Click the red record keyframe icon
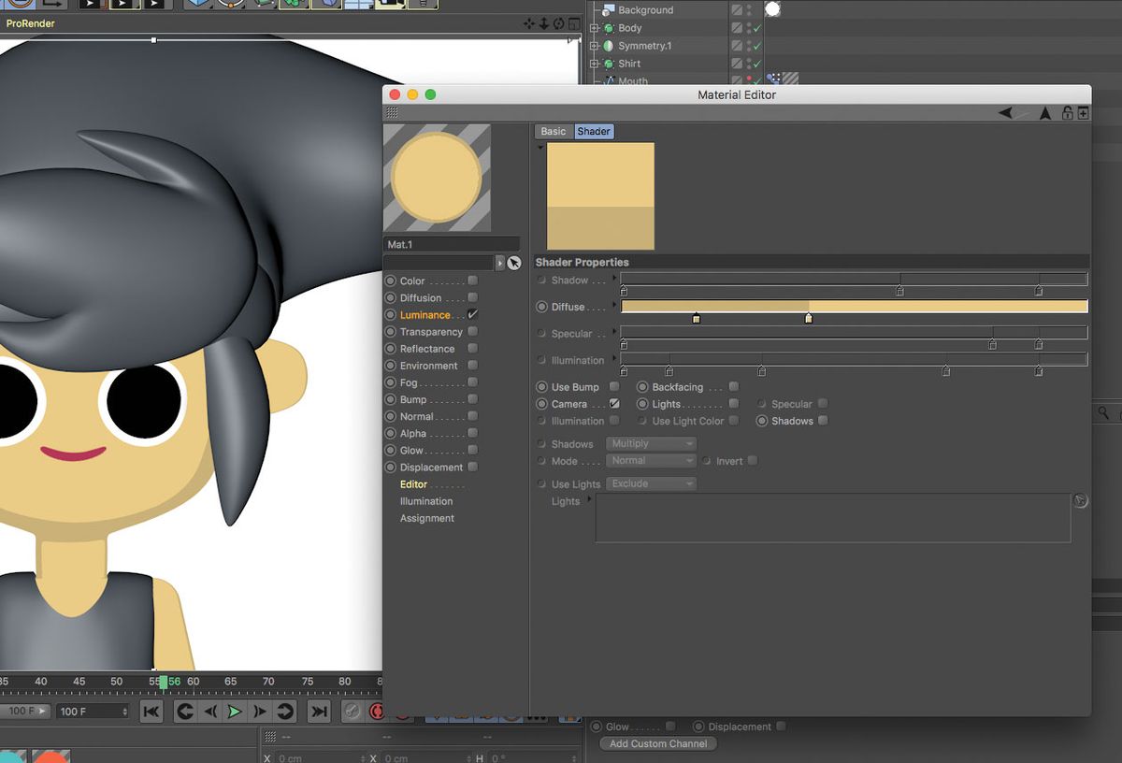 pyautogui.click(x=378, y=711)
